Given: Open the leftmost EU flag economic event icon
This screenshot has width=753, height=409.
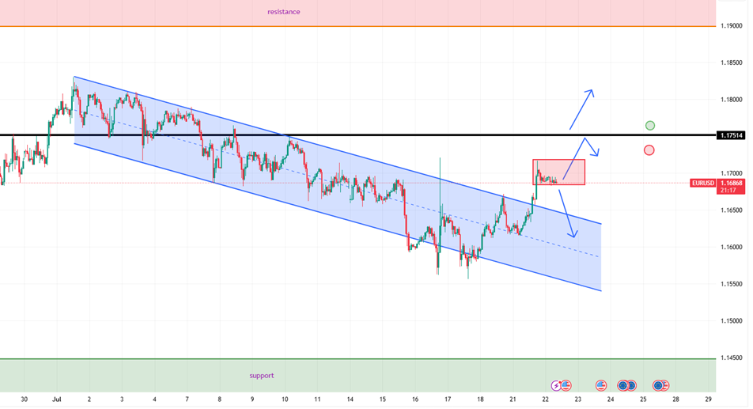Looking at the screenshot, I should 622,385.
